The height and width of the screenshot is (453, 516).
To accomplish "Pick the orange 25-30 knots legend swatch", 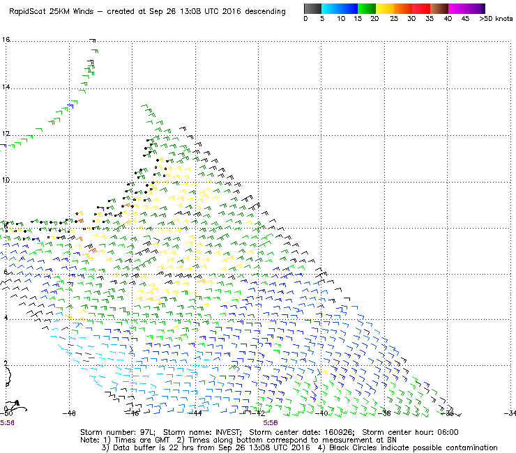I will click(x=403, y=8).
